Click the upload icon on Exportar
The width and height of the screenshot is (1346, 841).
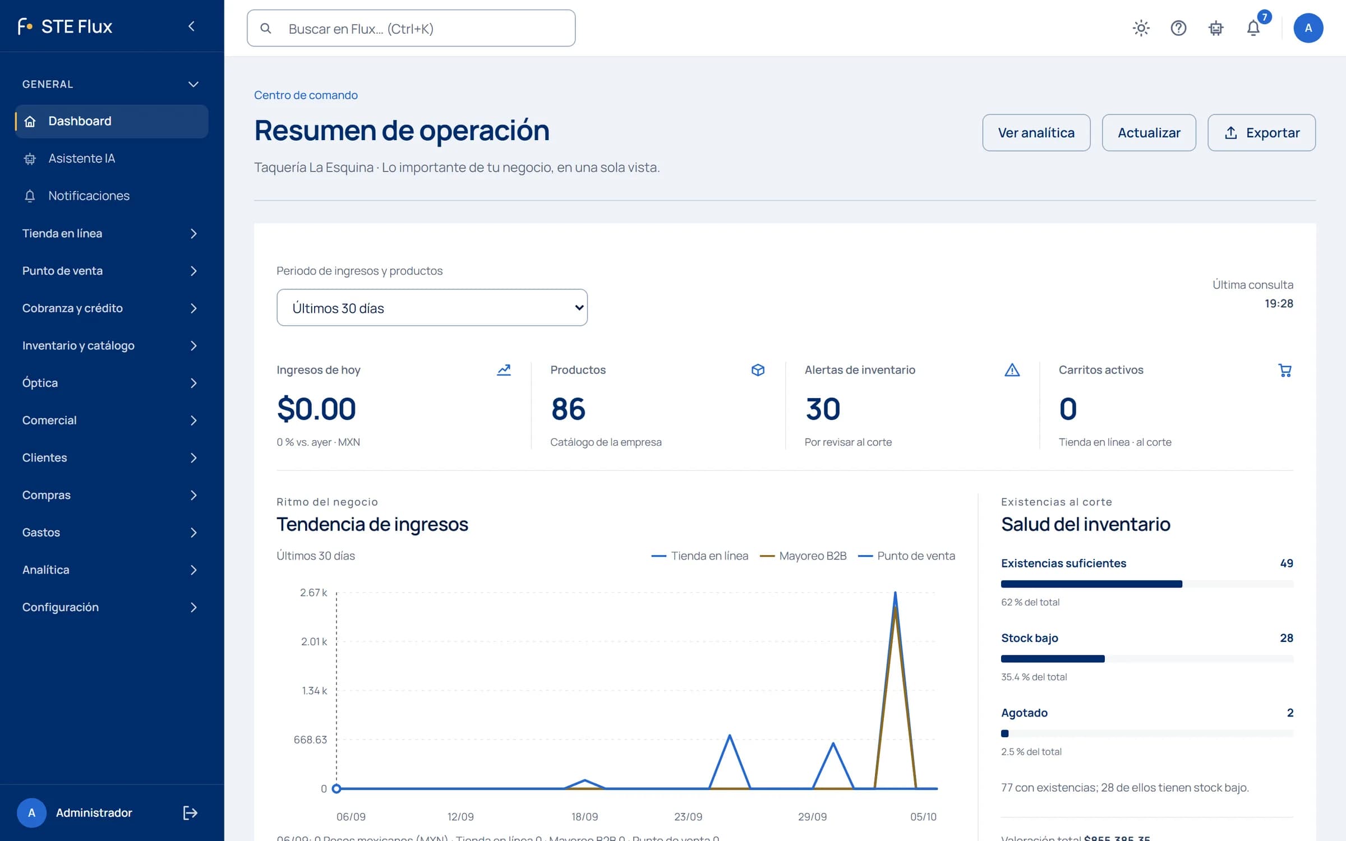pos(1230,133)
